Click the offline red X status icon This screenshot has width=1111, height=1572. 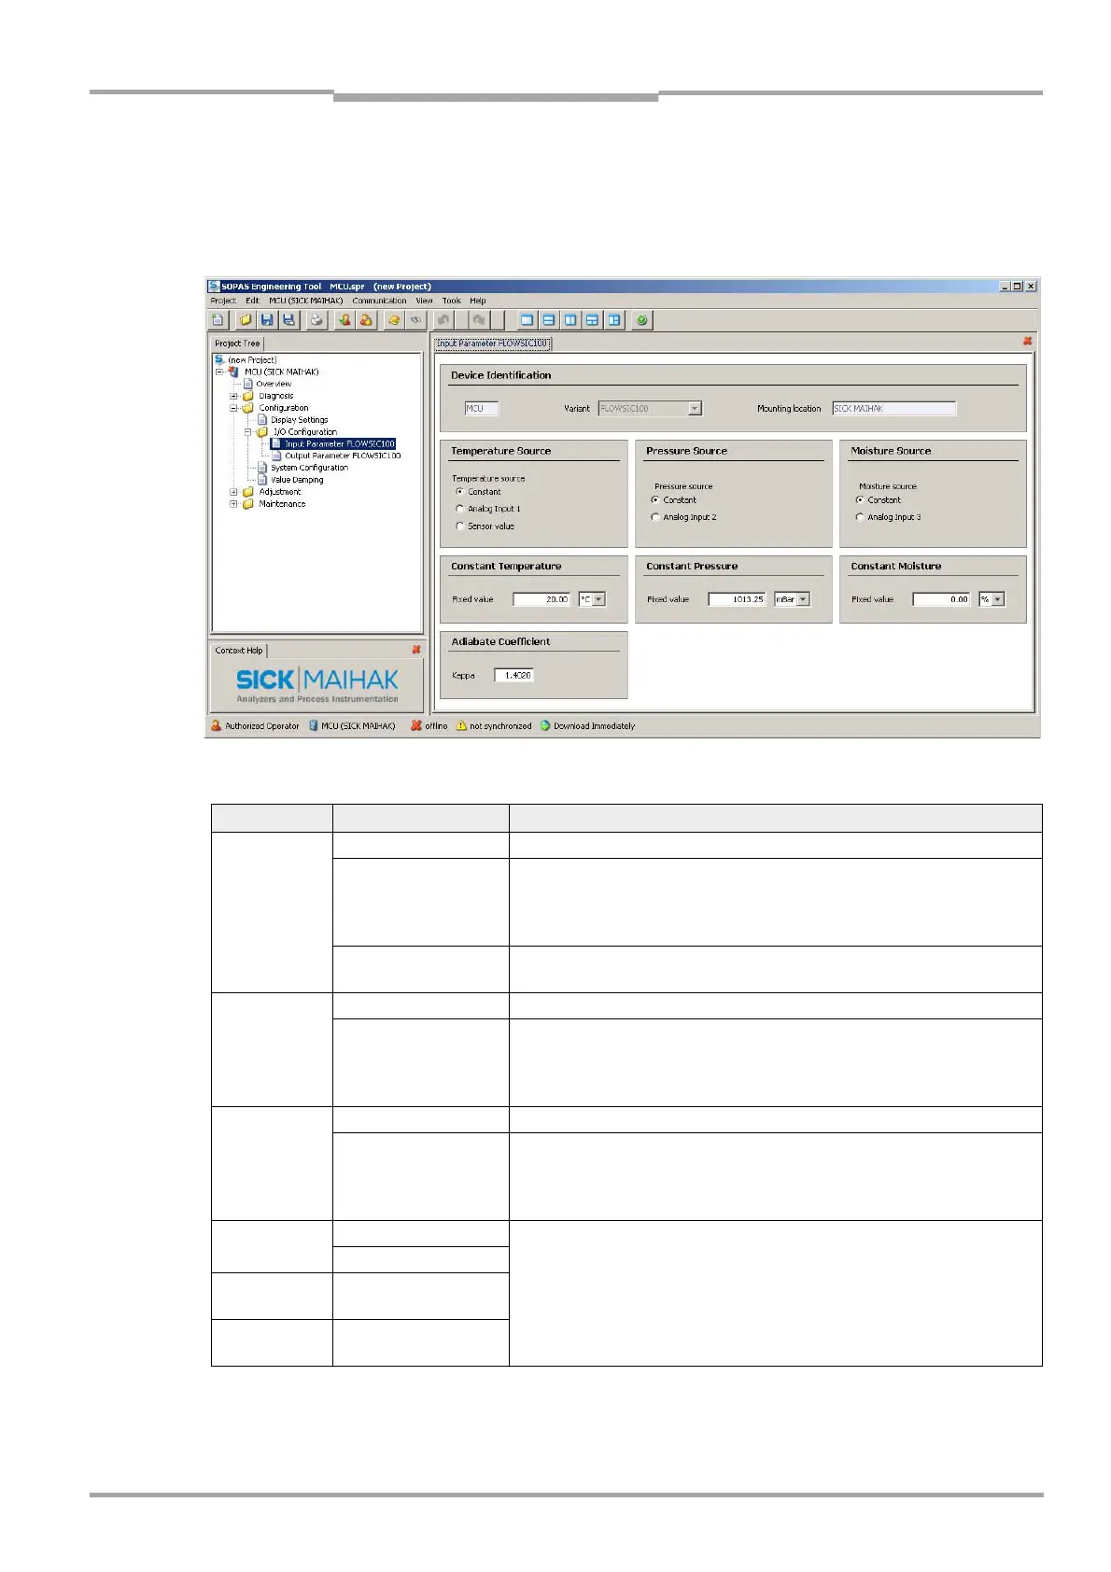click(416, 725)
